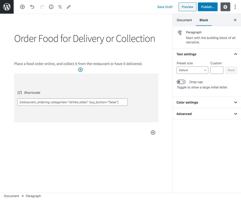
Task: Select the pencil edit tool icon
Action: pyautogui.click(x=68, y=7)
